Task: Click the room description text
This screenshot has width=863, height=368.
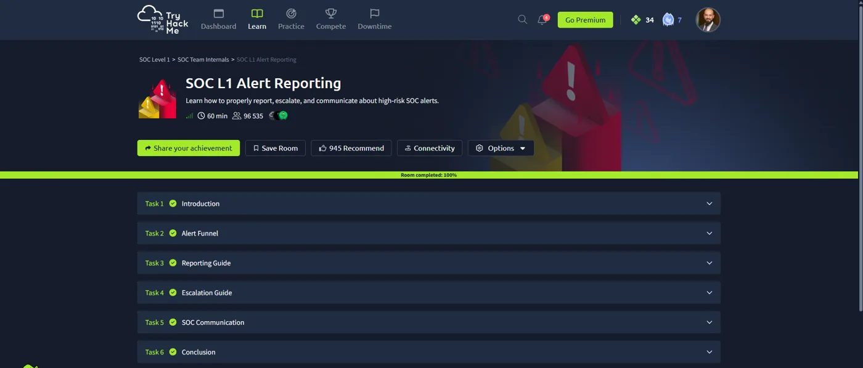Action: pyautogui.click(x=312, y=100)
